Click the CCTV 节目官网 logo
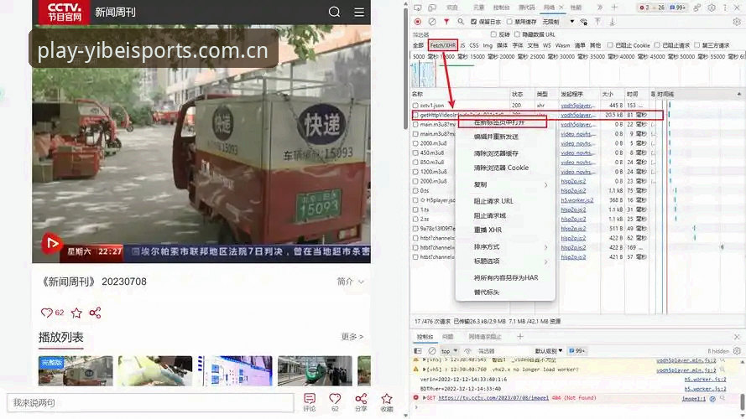746x419 pixels. (65, 12)
